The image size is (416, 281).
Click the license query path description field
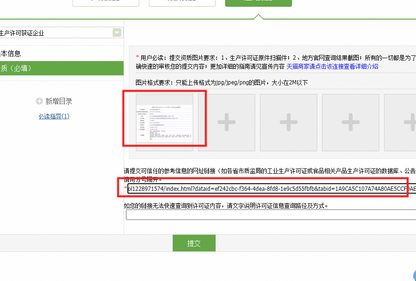[x=271, y=215]
